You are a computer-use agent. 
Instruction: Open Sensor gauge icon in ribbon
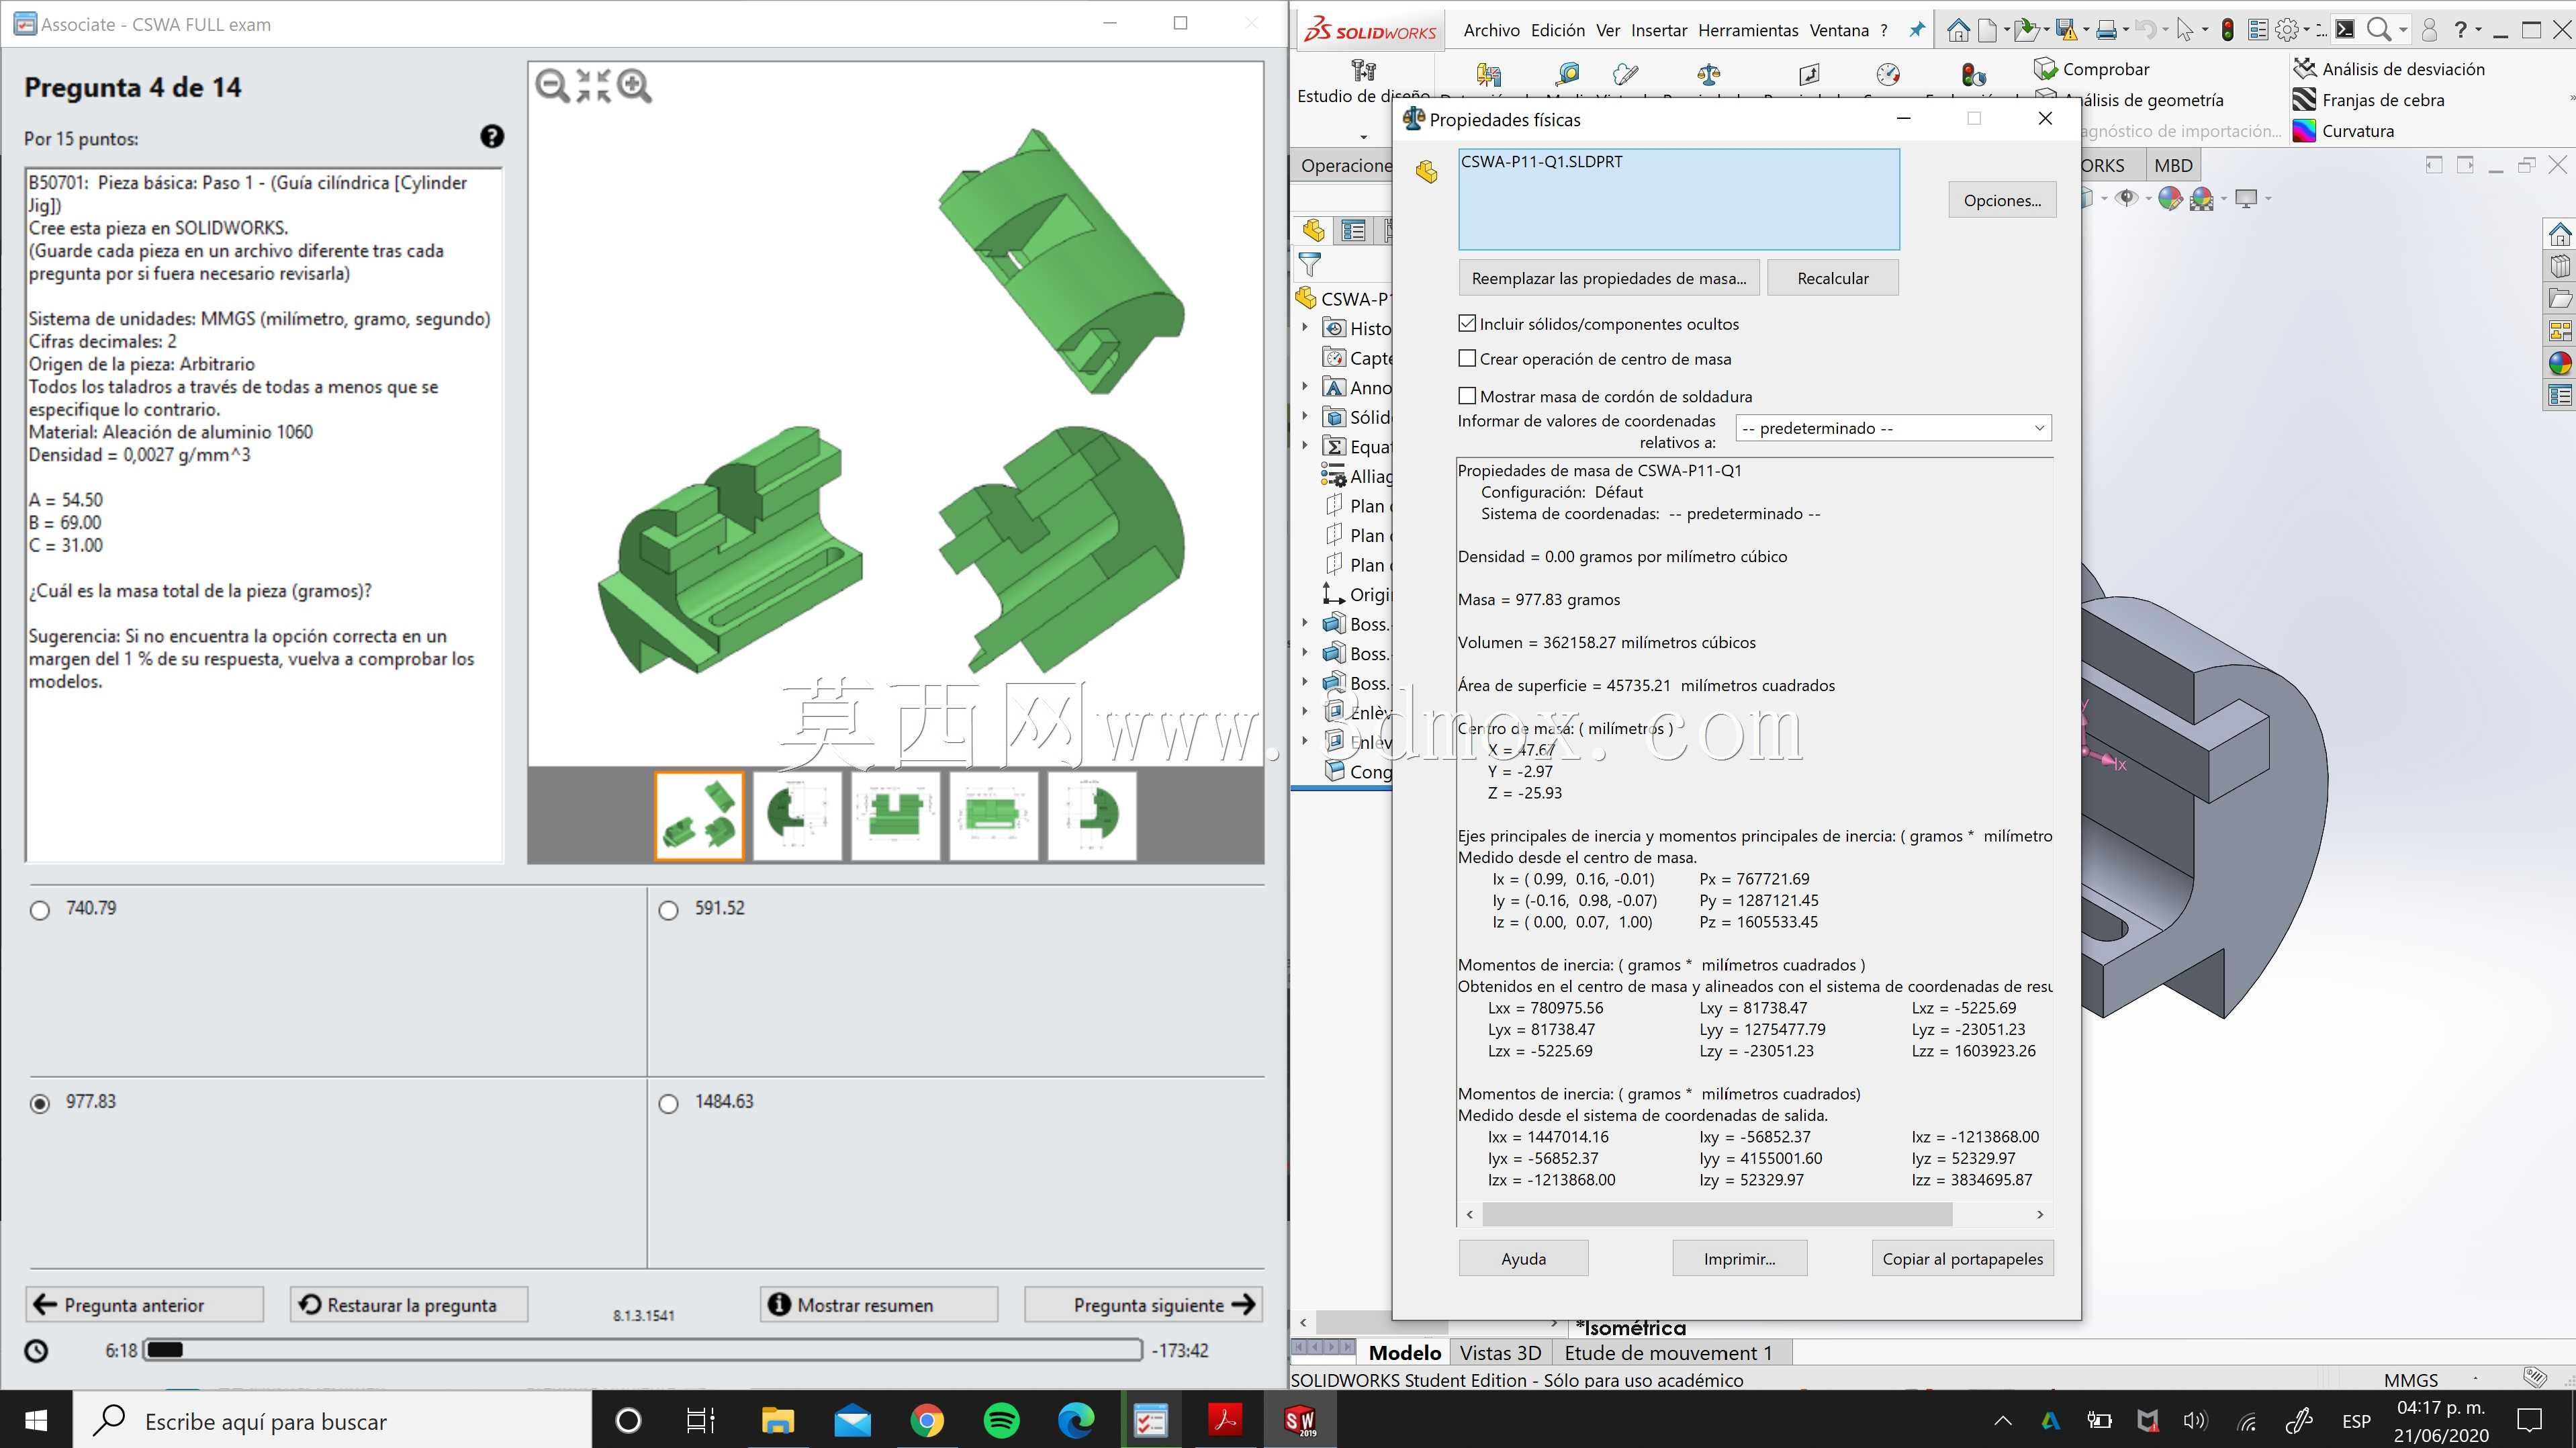click(1888, 73)
